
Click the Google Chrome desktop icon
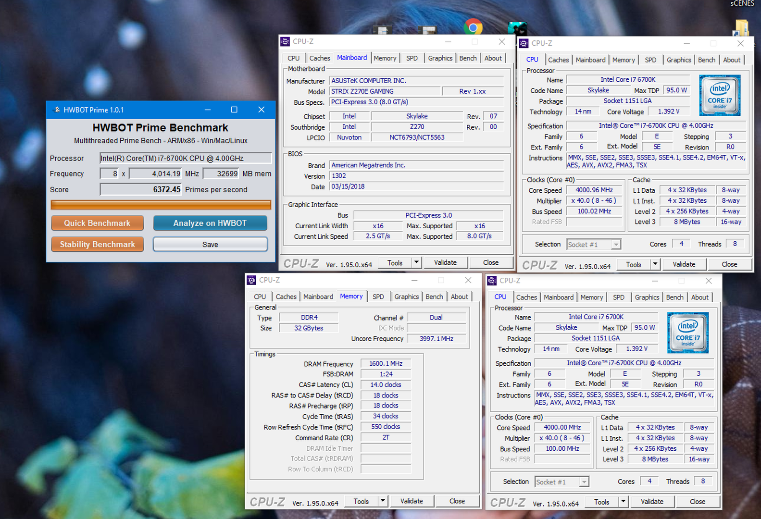pyautogui.click(x=473, y=27)
